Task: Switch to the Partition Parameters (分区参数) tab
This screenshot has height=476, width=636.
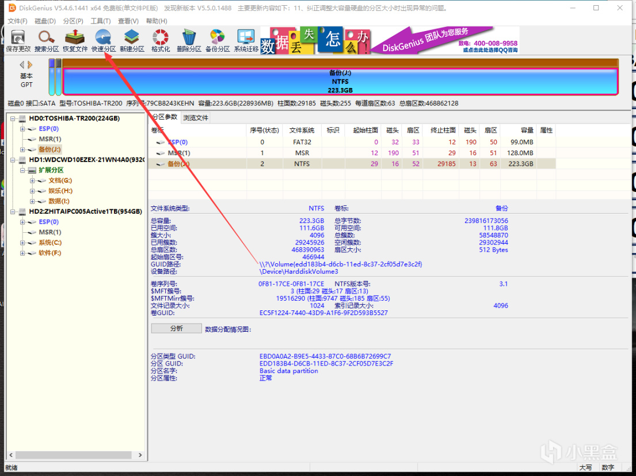Action: coord(165,117)
